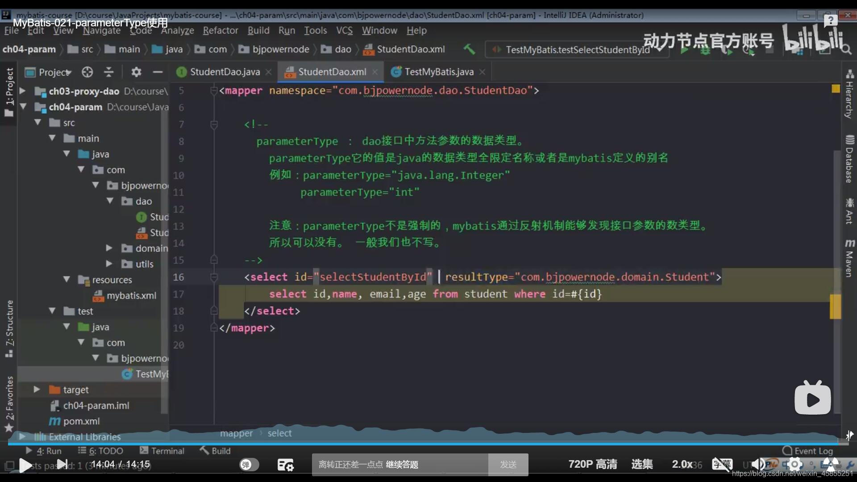Select pom.xml in the project tree

pyautogui.click(x=75, y=421)
